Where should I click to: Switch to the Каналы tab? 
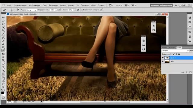pos(165,48)
